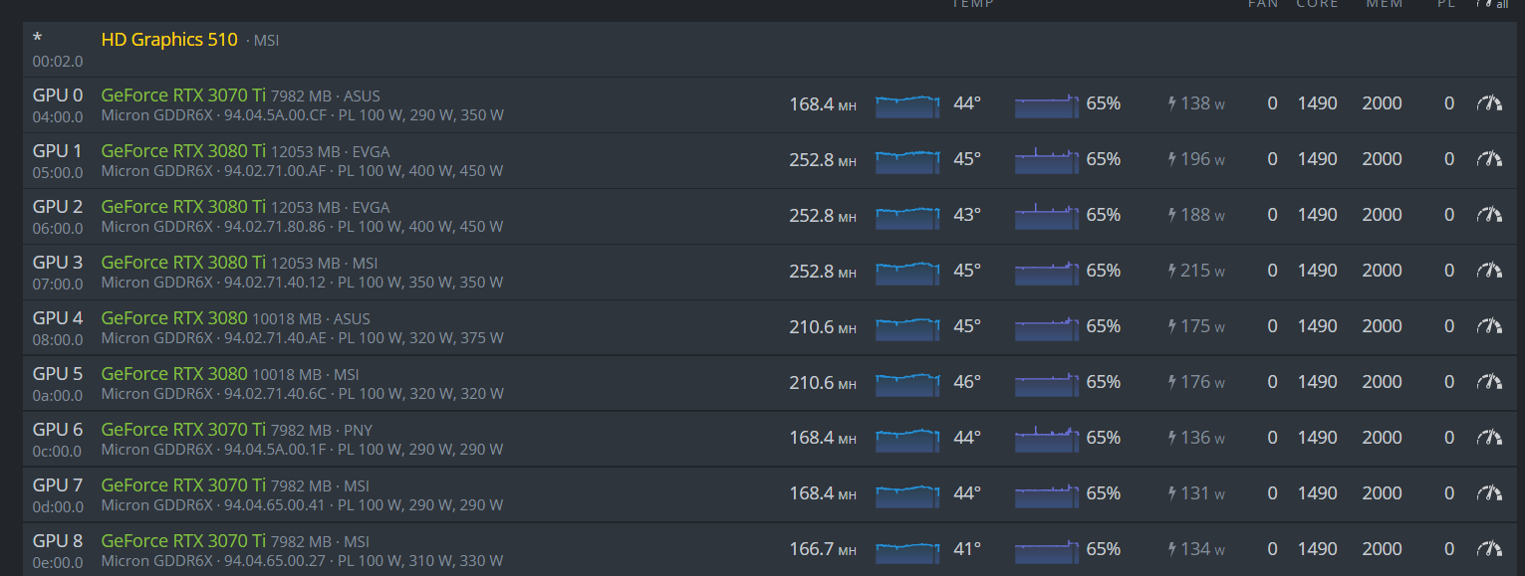1525x576 pixels.
Task: Open overclock settings for GPU 6
Action: point(1488,438)
